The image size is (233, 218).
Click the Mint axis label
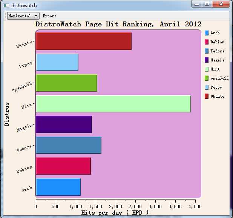point(27,106)
